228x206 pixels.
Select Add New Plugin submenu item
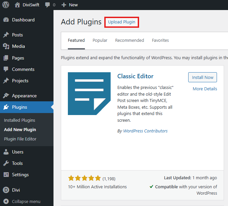[20, 129]
